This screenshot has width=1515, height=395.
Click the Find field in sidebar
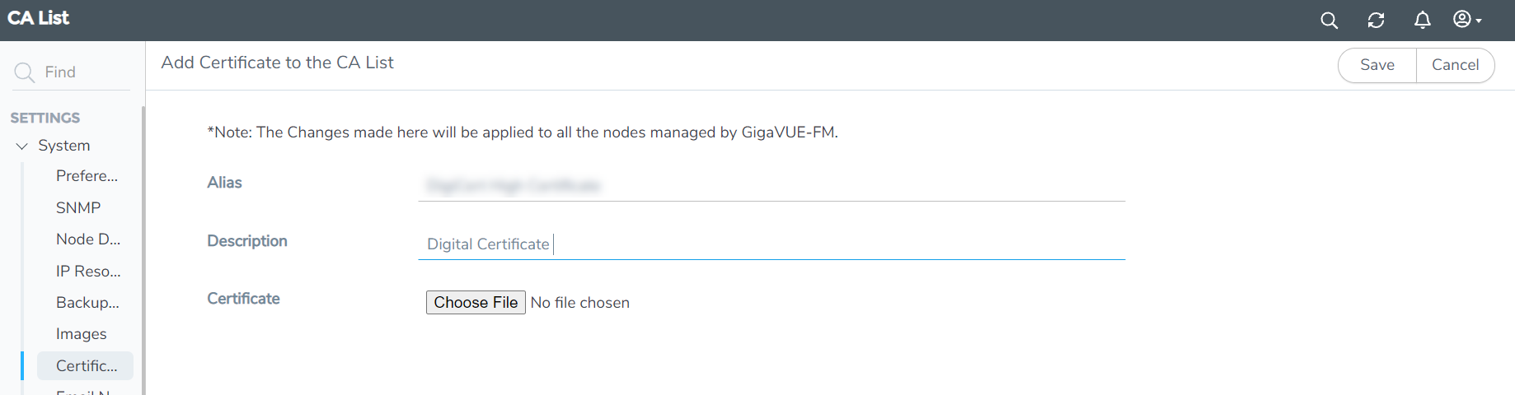[82, 72]
